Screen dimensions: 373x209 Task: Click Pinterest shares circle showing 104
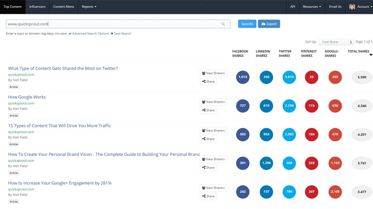tap(311, 134)
